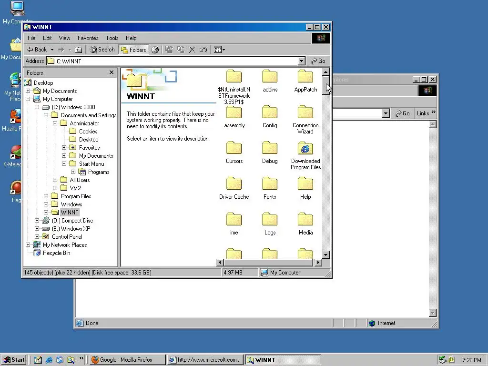Open the Start menu
The image size is (488, 366).
point(14,360)
